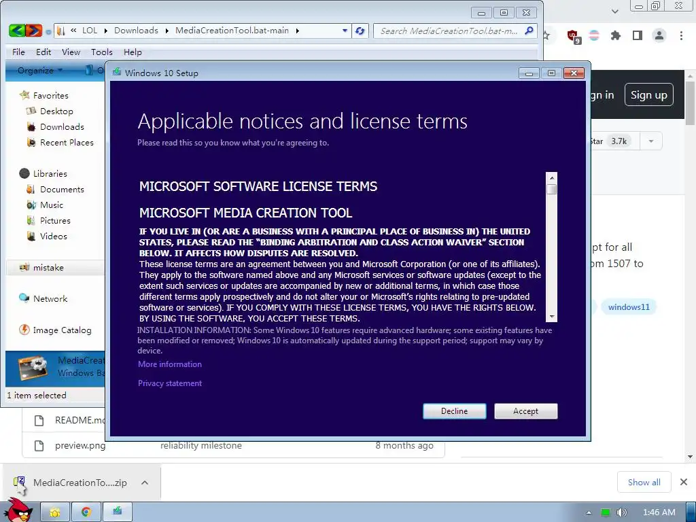Open the Edit menu in Explorer
The height and width of the screenshot is (522, 696).
[43, 52]
